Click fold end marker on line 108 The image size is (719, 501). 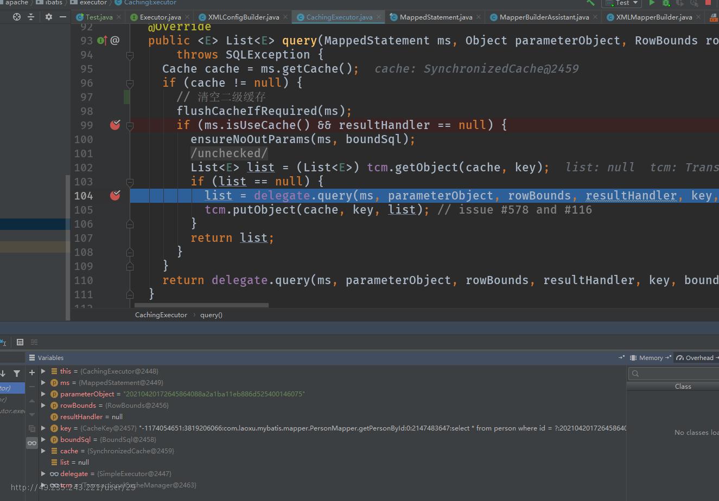pyautogui.click(x=130, y=252)
